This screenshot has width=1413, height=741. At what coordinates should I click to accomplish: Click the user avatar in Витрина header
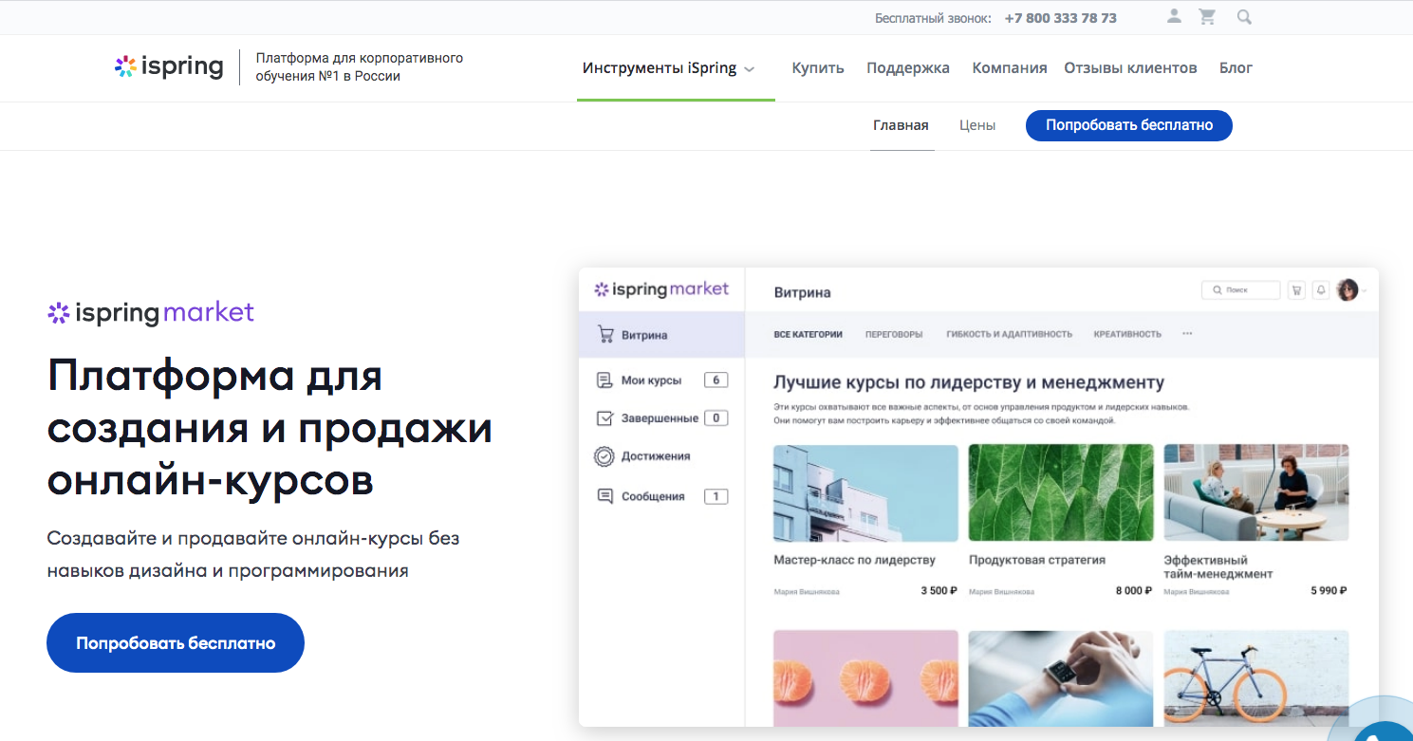1348,290
